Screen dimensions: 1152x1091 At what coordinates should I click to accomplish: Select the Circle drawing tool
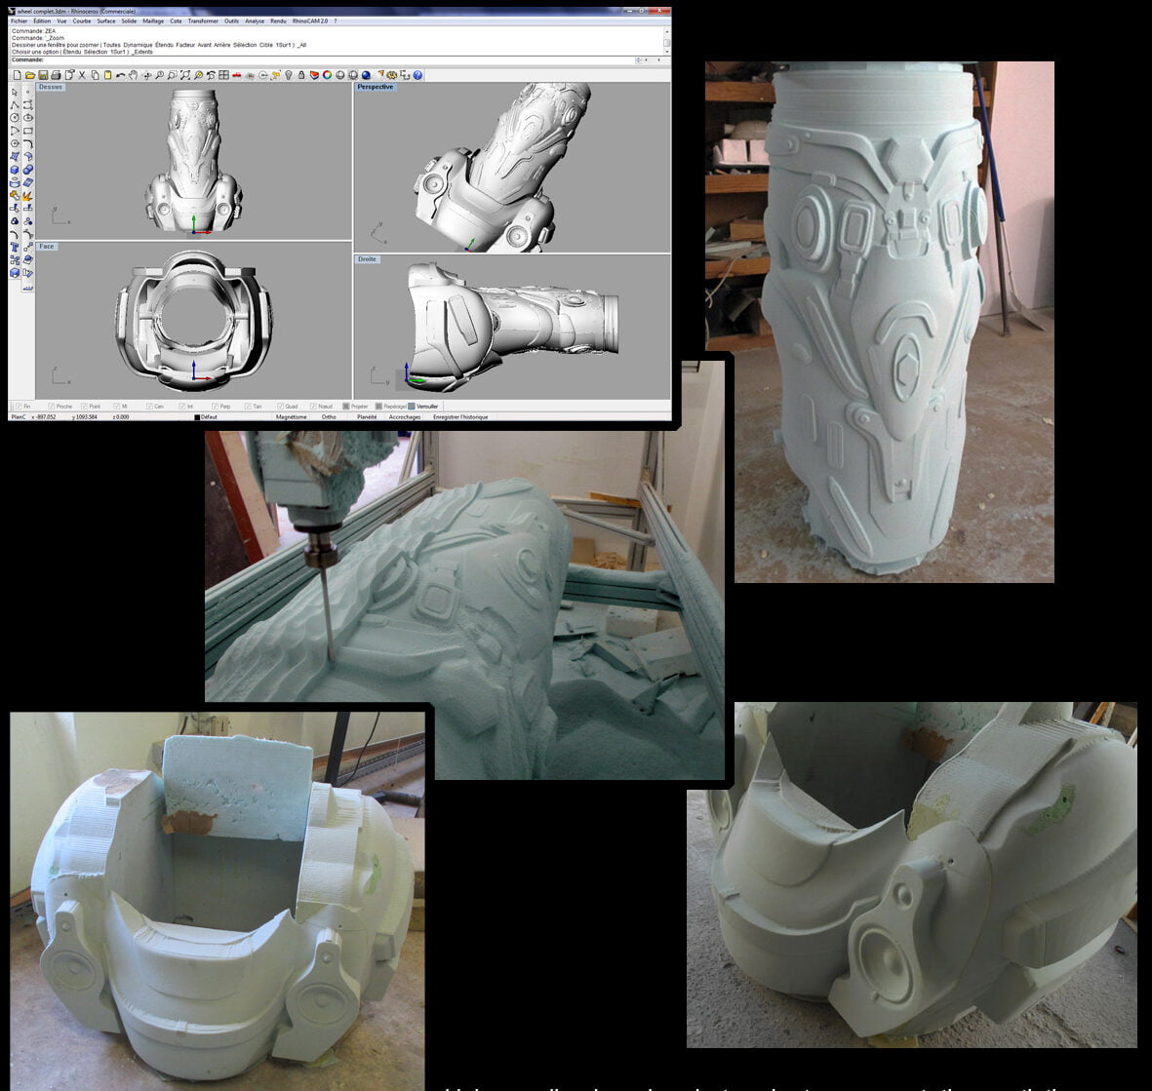pyautogui.click(x=15, y=118)
